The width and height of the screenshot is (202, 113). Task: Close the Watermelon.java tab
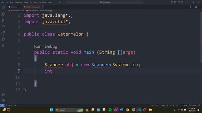point(42,7)
